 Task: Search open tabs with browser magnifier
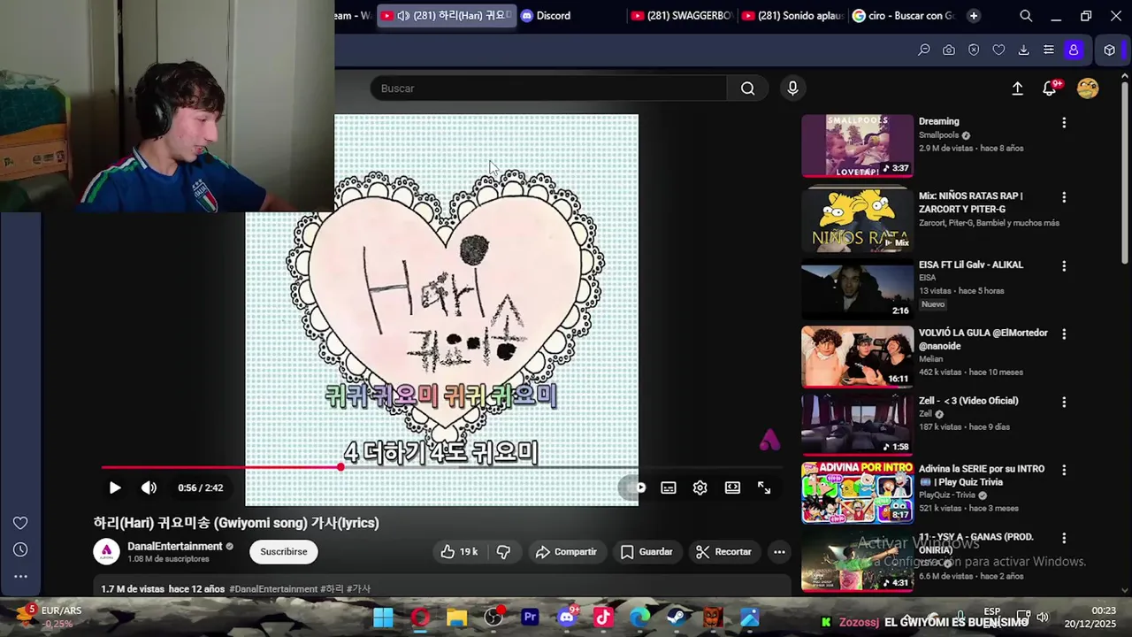point(1026,16)
